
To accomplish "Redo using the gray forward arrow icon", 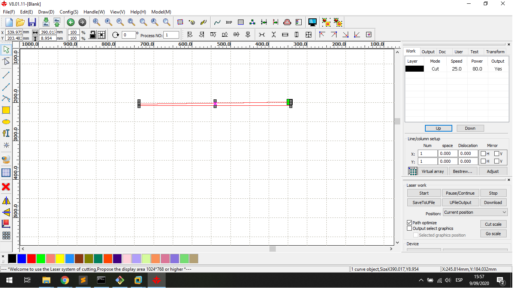I will [82, 22].
